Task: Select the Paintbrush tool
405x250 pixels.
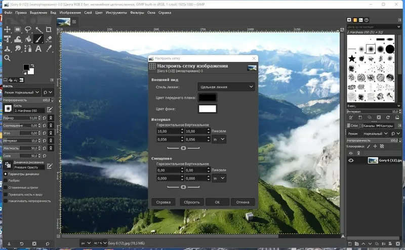Action: tap(38, 39)
